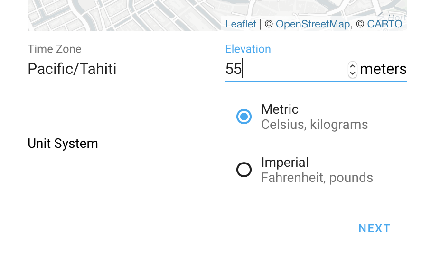
Task: Decrease elevation with the stepper down arrow
Action: 352,73
